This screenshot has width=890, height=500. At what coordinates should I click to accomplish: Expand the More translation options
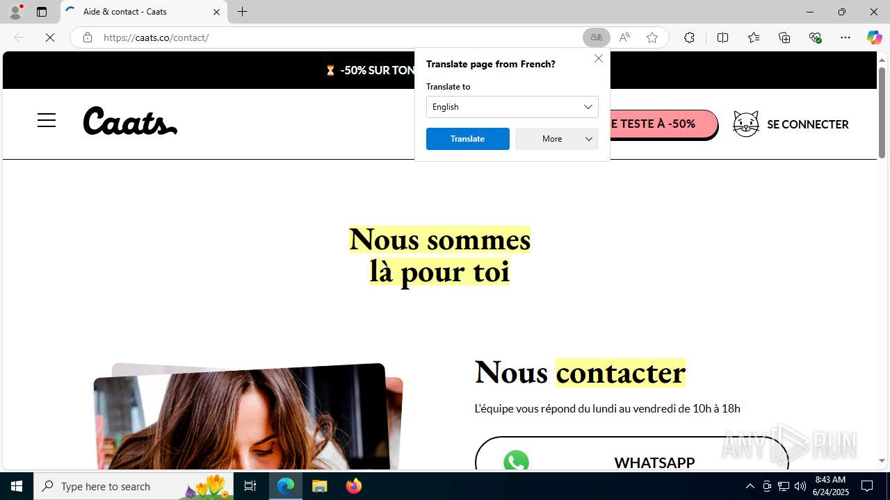coord(556,139)
